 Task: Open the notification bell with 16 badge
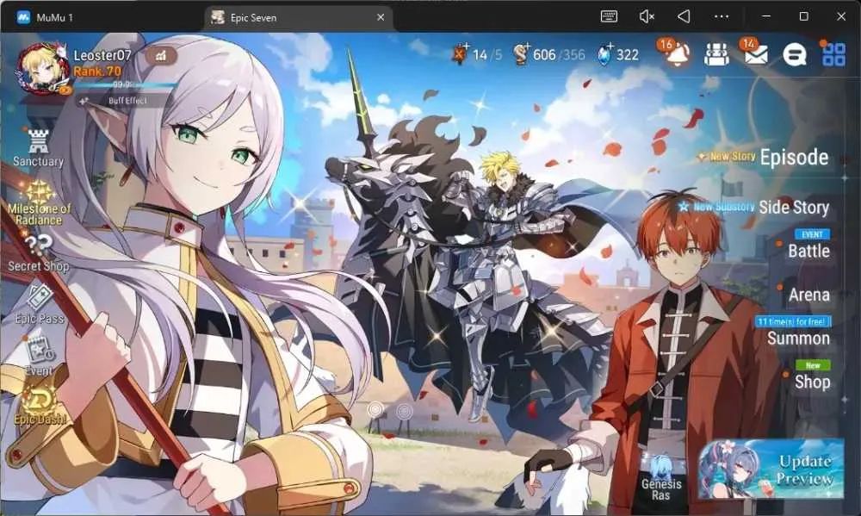[x=675, y=53]
